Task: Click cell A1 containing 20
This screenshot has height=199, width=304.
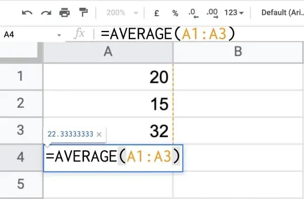Action: point(108,77)
